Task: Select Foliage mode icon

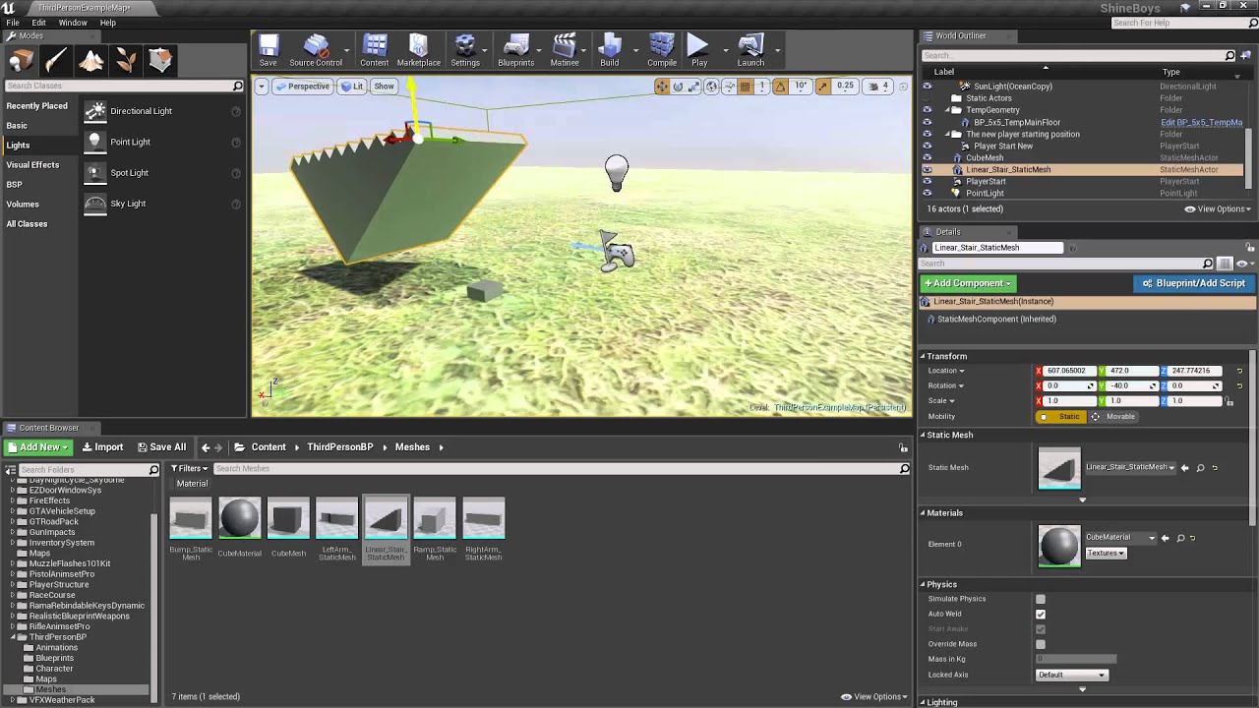Action: click(x=126, y=61)
